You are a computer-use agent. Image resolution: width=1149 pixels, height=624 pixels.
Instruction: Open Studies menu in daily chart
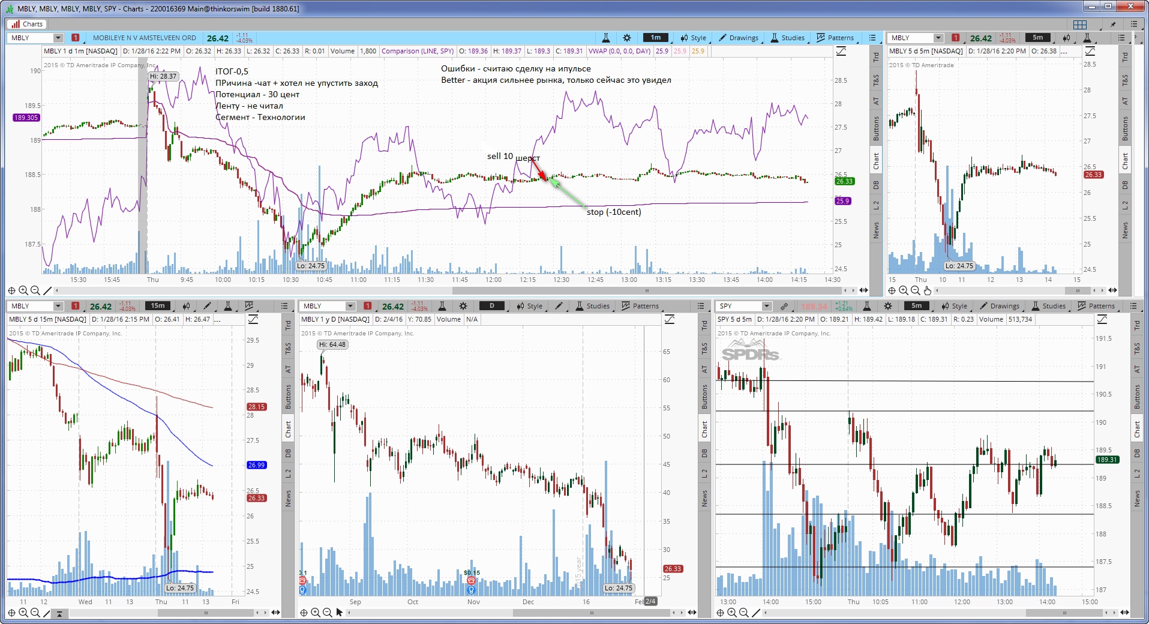[x=592, y=306]
